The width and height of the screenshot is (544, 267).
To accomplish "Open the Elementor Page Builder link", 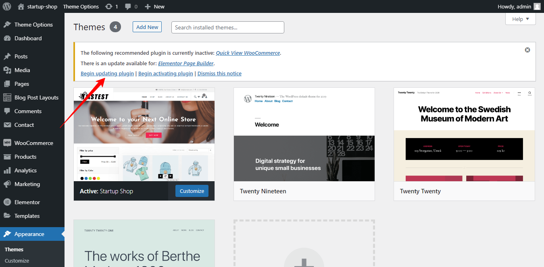I will tap(186, 63).
